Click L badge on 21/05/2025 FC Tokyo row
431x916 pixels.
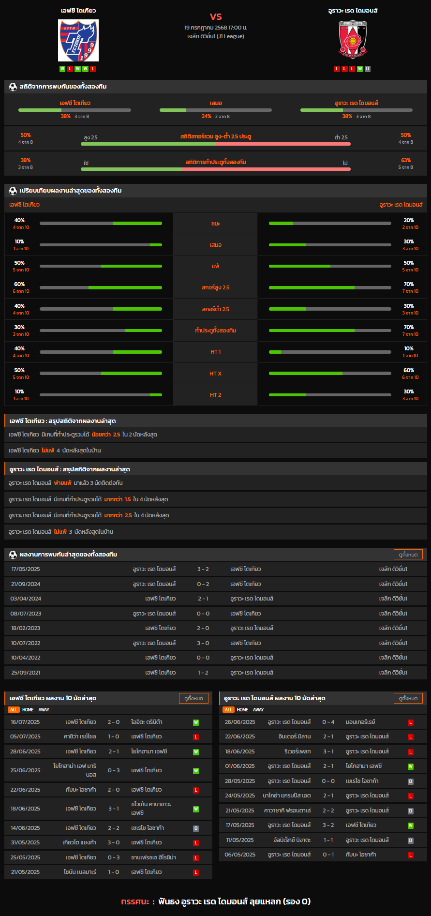click(196, 872)
